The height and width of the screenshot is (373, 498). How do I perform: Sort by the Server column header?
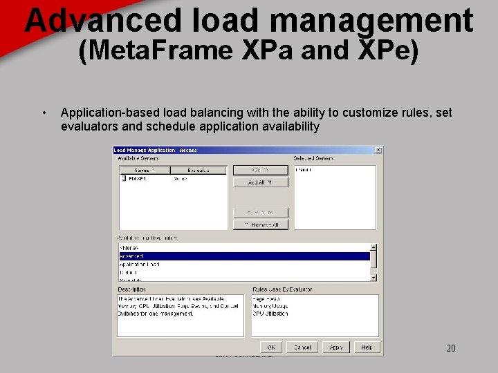(x=145, y=171)
